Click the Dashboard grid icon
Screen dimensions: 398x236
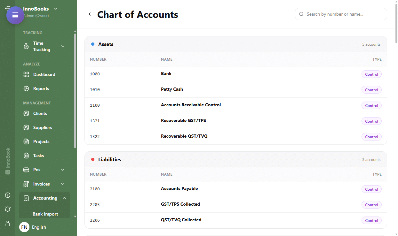click(26, 74)
